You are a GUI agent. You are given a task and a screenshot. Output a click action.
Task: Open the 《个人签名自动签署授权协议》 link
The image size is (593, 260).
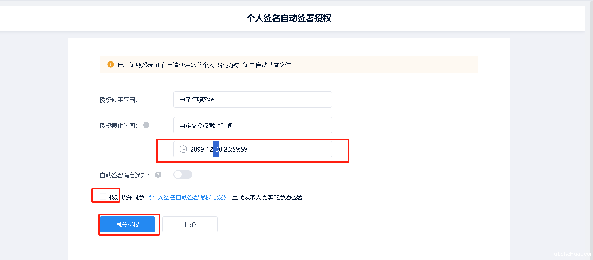[x=187, y=197]
